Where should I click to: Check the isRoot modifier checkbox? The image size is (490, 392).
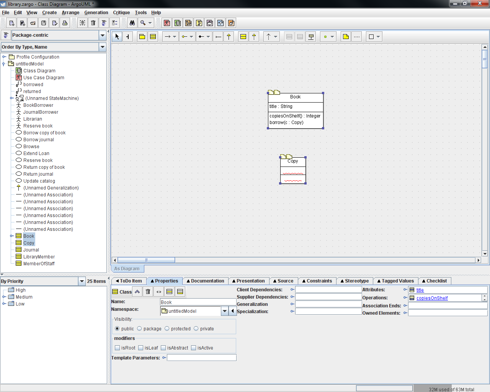tap(118, 348)
